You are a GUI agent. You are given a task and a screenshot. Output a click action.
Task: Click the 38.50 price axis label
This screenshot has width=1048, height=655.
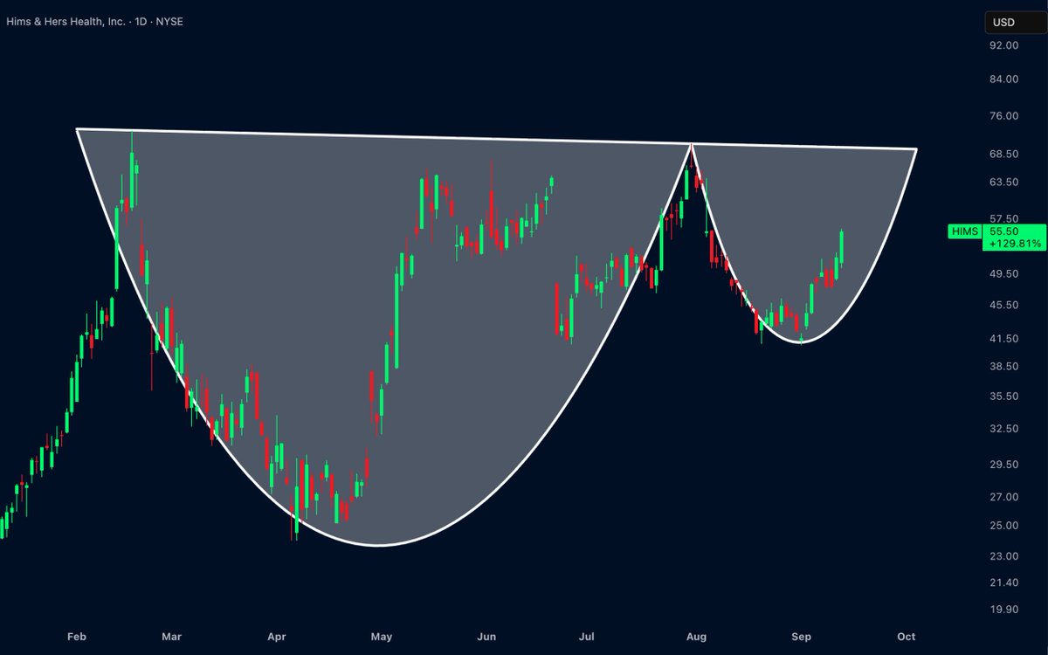point(1004,367)
